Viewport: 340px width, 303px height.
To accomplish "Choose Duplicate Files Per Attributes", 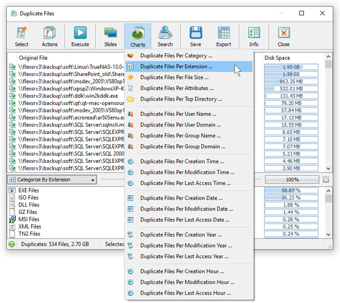I will (189, 88).
